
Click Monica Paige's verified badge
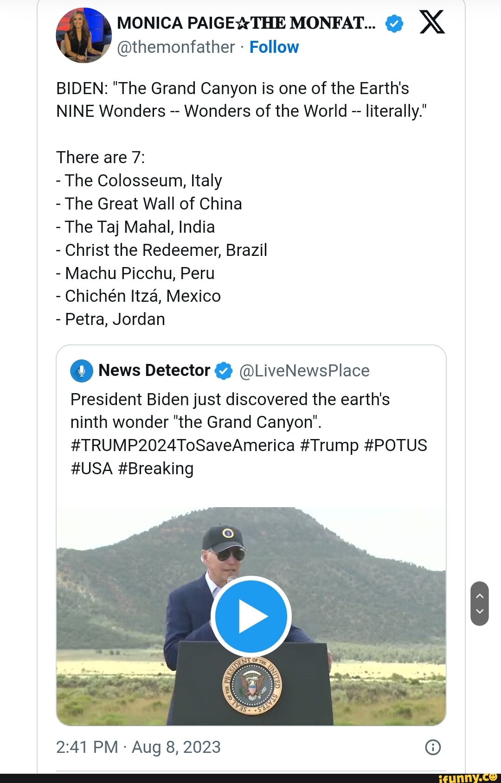(394, 23)
